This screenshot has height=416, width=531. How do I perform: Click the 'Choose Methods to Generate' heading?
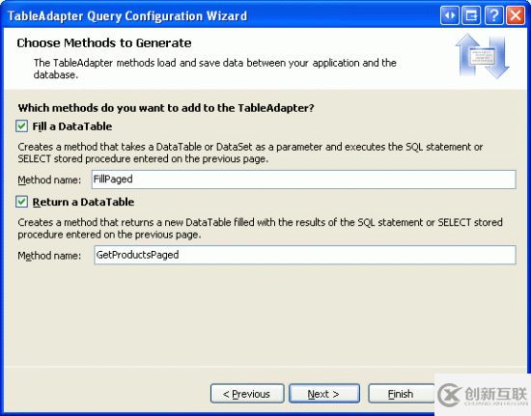click(x=104, y=43)
